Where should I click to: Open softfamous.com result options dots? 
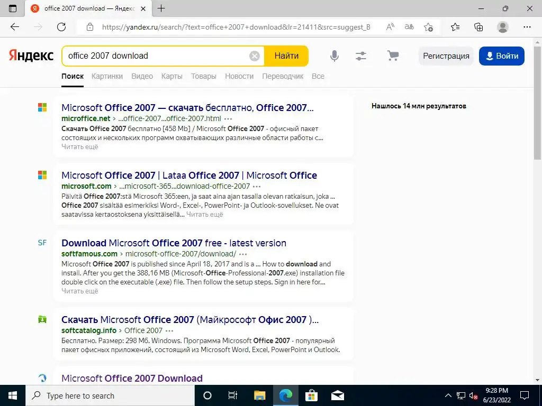[x=243, y=254]
